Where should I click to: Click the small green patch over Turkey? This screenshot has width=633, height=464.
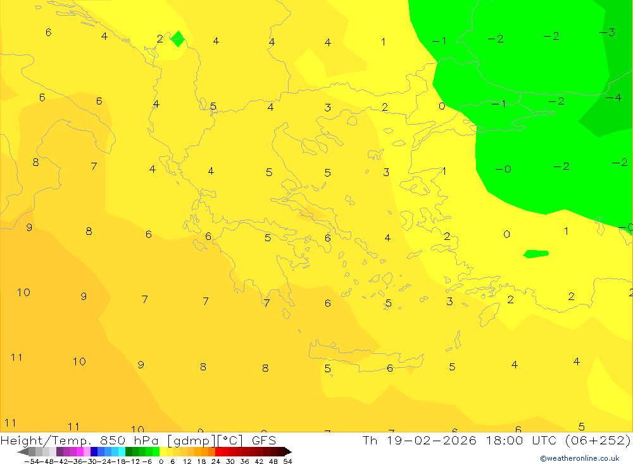pyautogui.click(x=536, y=254)
